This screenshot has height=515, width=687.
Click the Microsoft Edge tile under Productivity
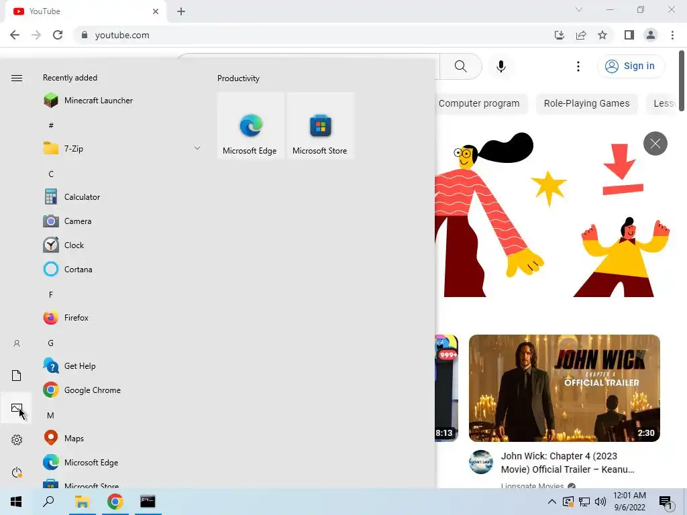click(x=251, y=125)
